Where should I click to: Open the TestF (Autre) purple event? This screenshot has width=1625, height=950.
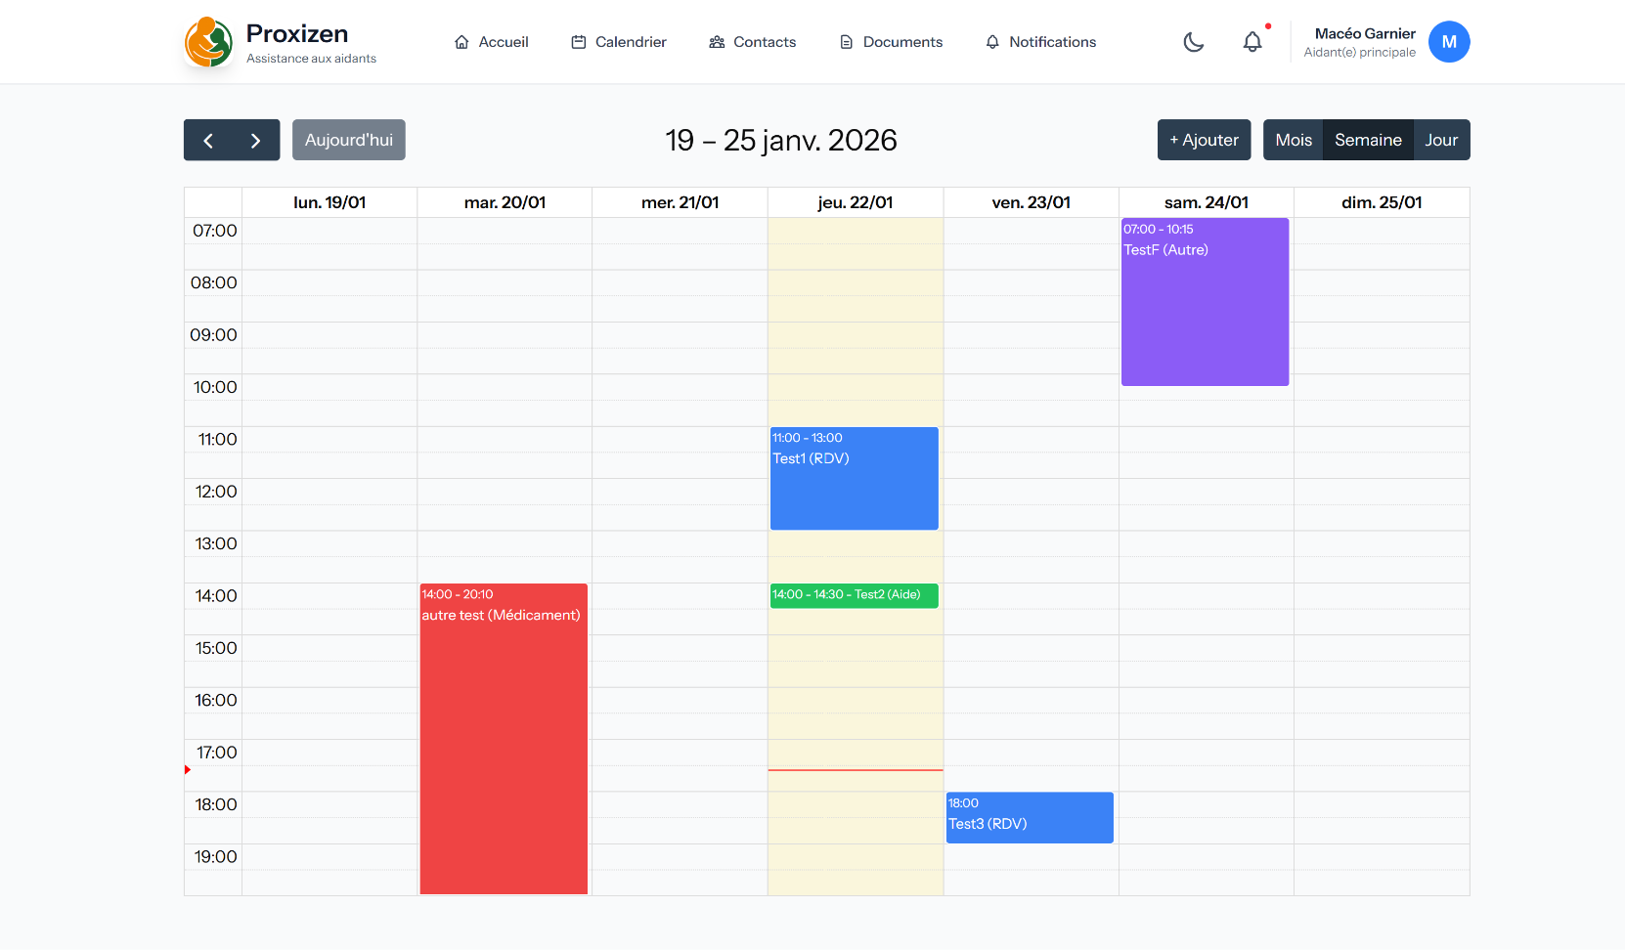1205,302
